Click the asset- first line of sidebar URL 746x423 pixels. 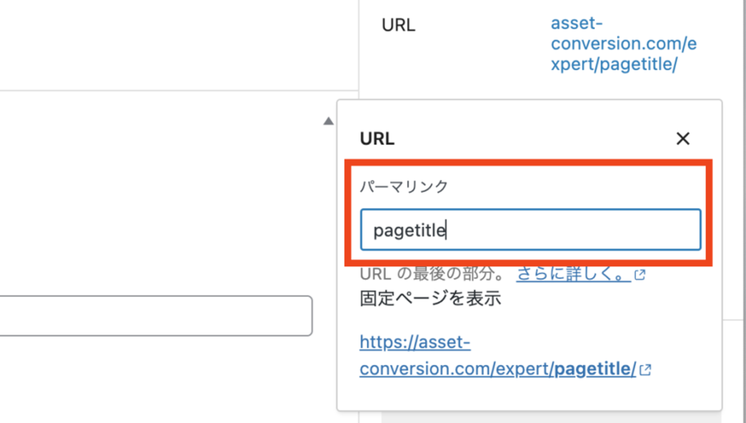577,24
